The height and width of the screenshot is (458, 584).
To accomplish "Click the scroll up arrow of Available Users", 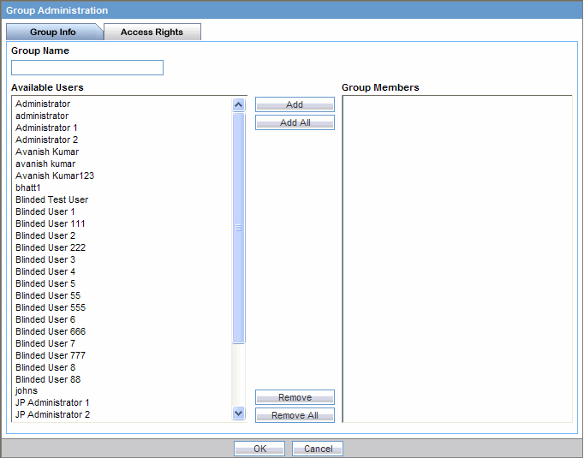I will point(238,104).
